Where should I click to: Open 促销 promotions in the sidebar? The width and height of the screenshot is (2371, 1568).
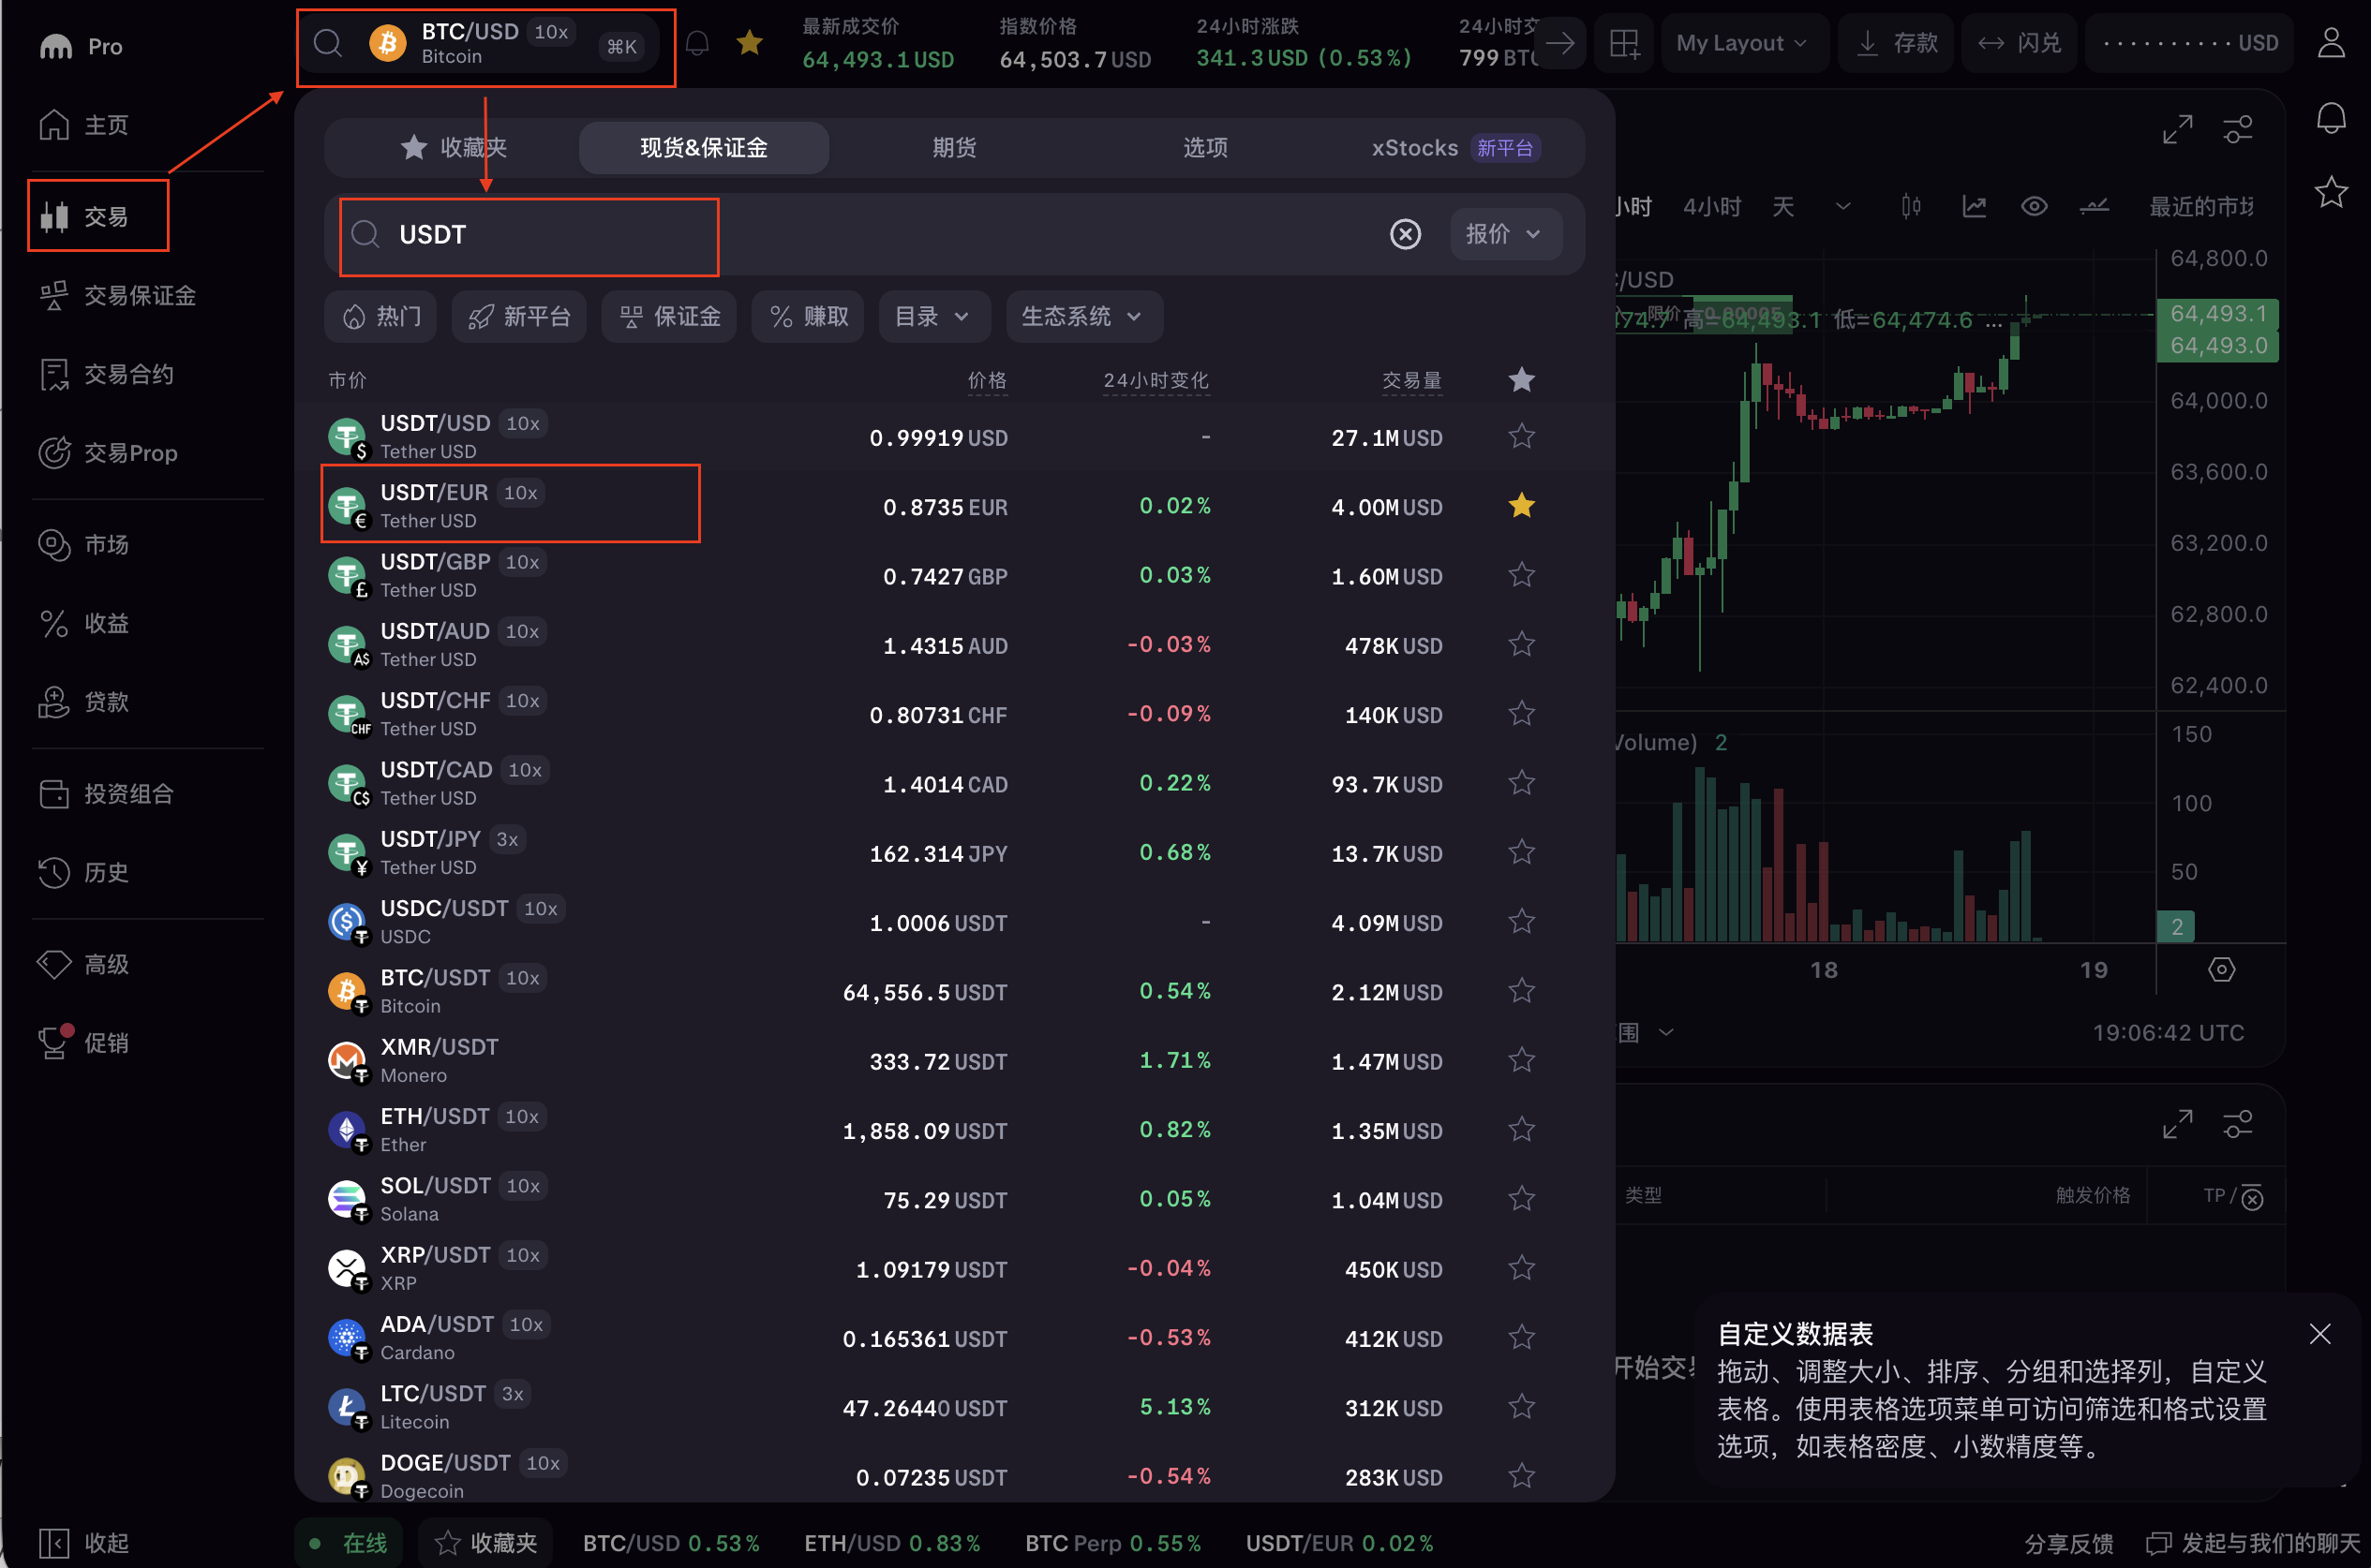click(84, 1043)
